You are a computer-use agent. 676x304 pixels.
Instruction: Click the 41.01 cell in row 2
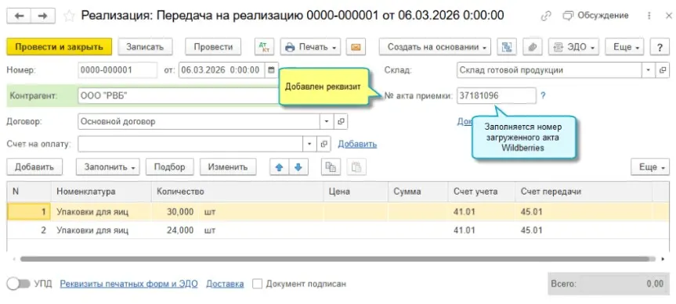click(482, 230)
